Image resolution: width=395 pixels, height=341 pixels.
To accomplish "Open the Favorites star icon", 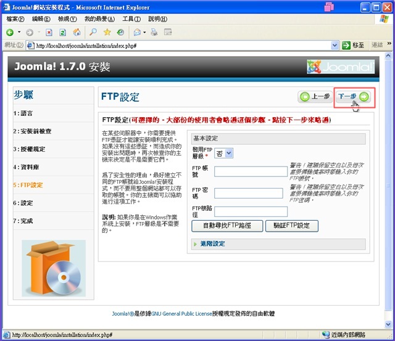I will coord(107,32).
